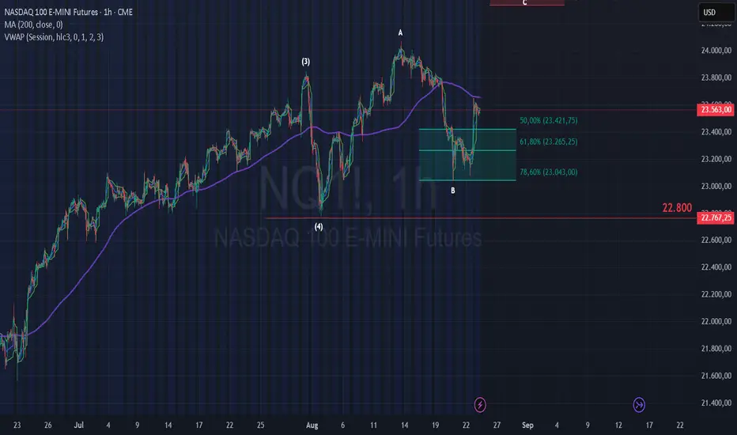
Task: Click the Jul date on time axis
Action: click(x=78, y=426)
